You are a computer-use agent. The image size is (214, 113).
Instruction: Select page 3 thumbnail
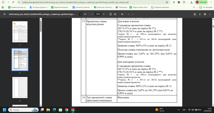[20, 88]
